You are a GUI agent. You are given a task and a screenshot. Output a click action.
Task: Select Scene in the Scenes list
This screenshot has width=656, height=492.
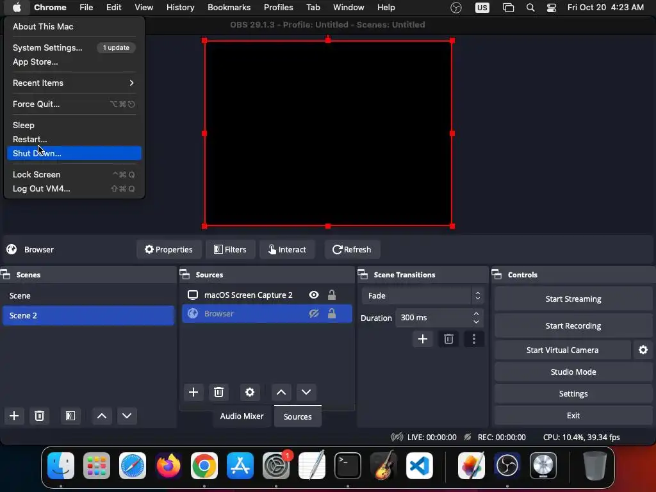(x=88, y=295)
